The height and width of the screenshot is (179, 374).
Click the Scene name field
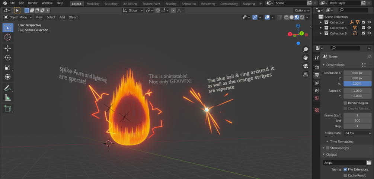pos(290,3)
